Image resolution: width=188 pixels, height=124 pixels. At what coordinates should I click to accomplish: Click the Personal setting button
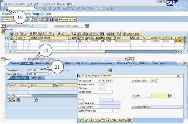click(x=66, y=20)
